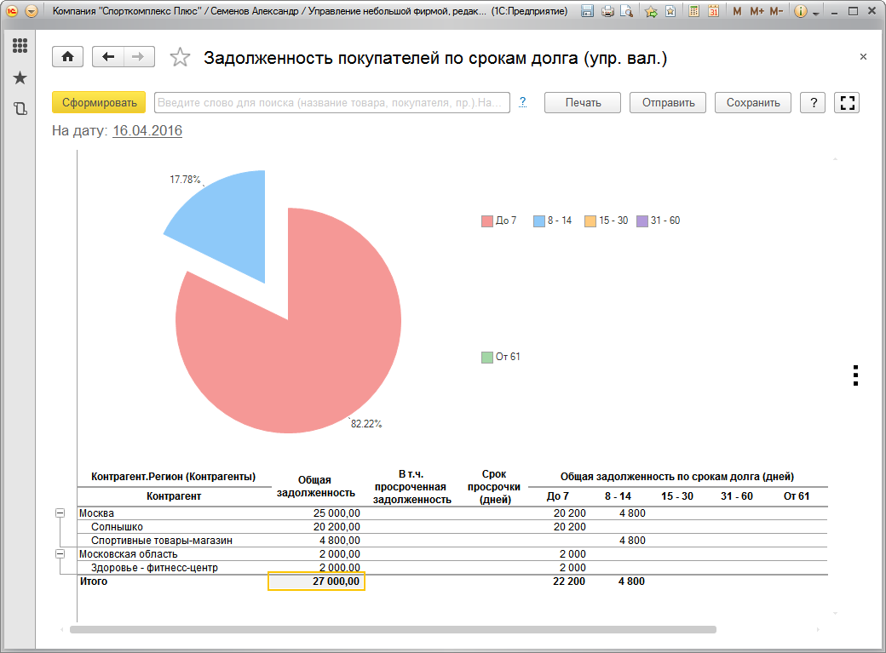
Task: Click the От 61 legend swatch
Action: click(487, 357)
